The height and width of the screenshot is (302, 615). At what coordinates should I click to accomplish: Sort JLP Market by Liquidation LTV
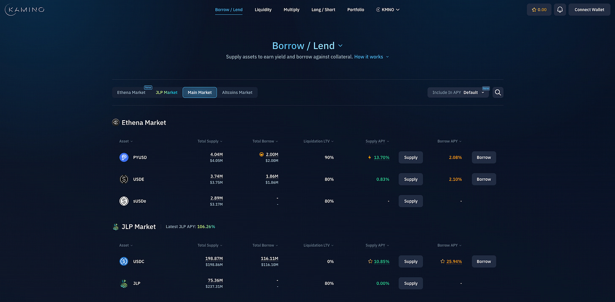click(319, 245)
